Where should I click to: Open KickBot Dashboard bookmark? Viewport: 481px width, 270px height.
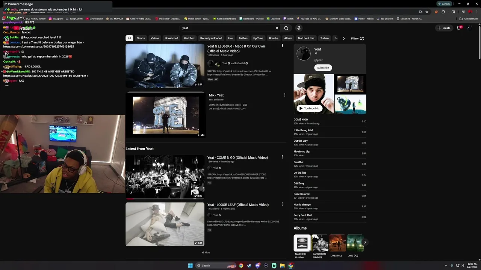point(225,18)
